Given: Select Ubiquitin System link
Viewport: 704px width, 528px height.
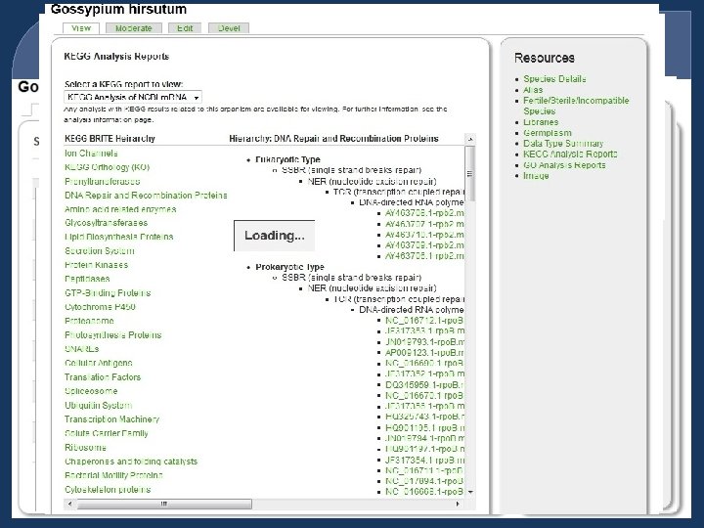Looking at the screenshot, I should click(x=99, y=406).
